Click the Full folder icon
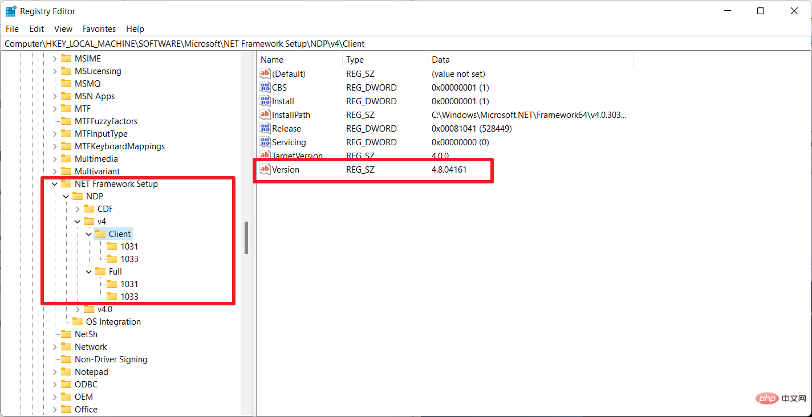Image resolution: width=812 pixels, height=417 pixels. point(100,271)
